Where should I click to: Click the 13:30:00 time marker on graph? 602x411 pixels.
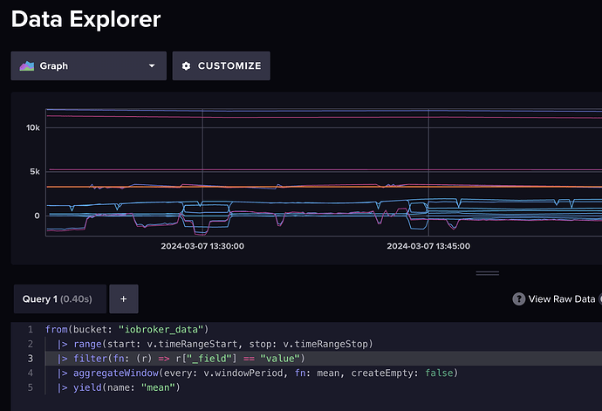point(202,245)
